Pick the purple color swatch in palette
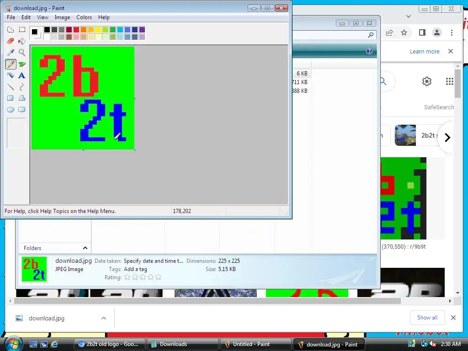The height and width of the screenshot is (351, 468). tap(142, 30)
